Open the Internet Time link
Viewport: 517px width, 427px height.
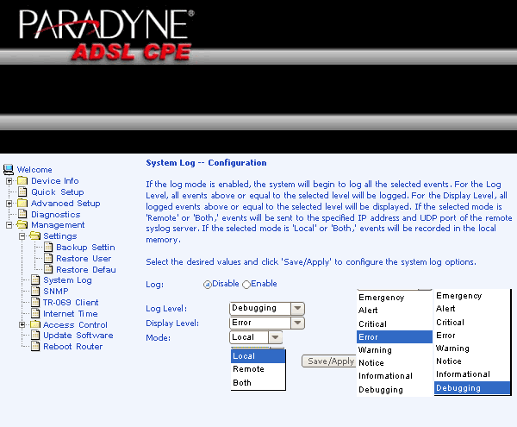pos(71,313)
